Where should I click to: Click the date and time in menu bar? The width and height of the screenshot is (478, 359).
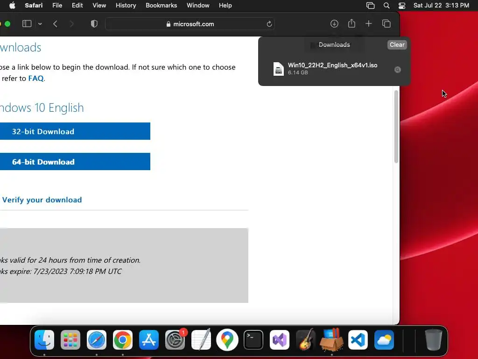(x=441, y=6)
